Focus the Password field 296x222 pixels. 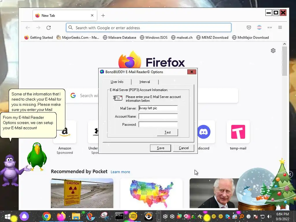tap(158, 124)
